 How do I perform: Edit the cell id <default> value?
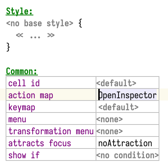tap(116, 83)
